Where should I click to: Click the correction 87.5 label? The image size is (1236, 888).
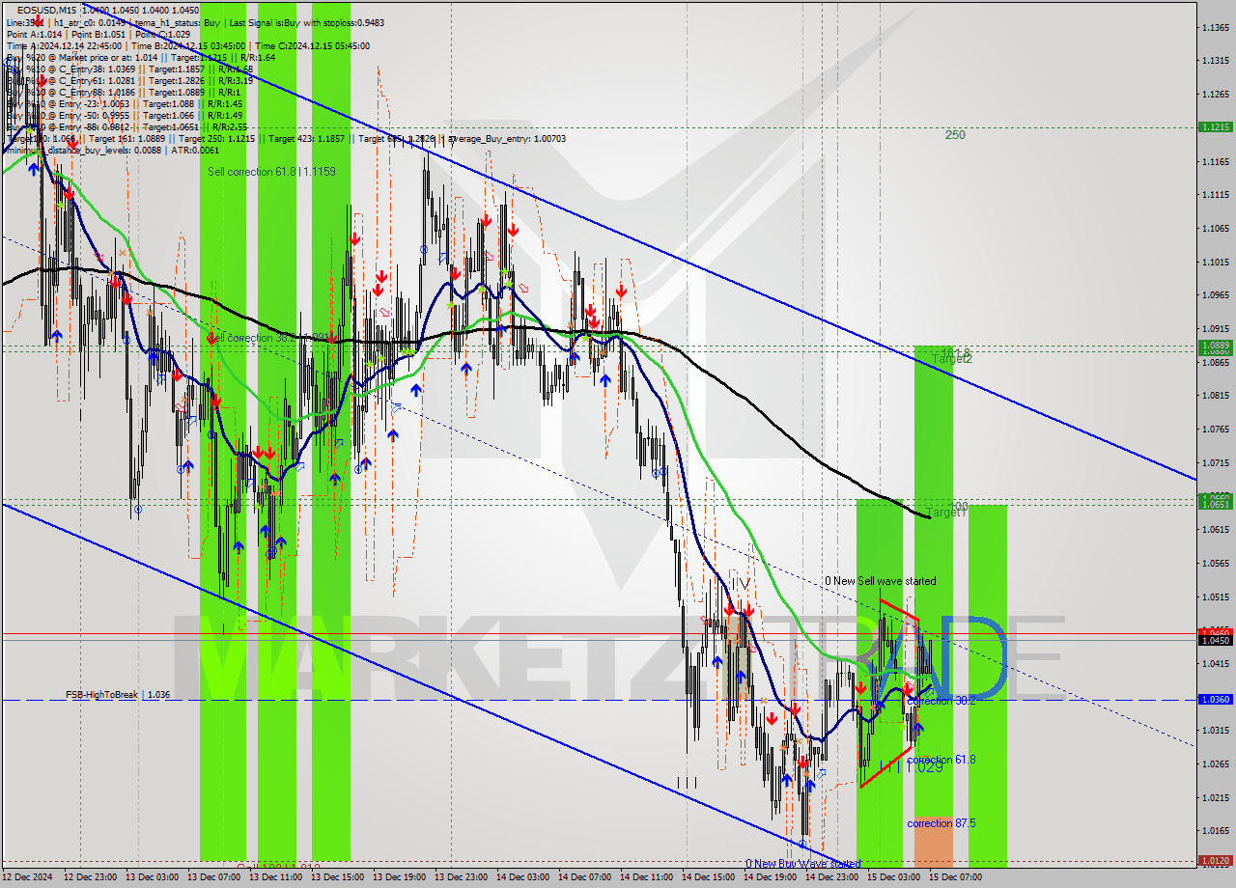point(941,823)
